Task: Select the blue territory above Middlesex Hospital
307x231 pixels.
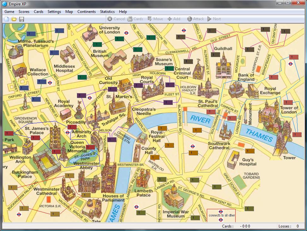Action: 54,53
